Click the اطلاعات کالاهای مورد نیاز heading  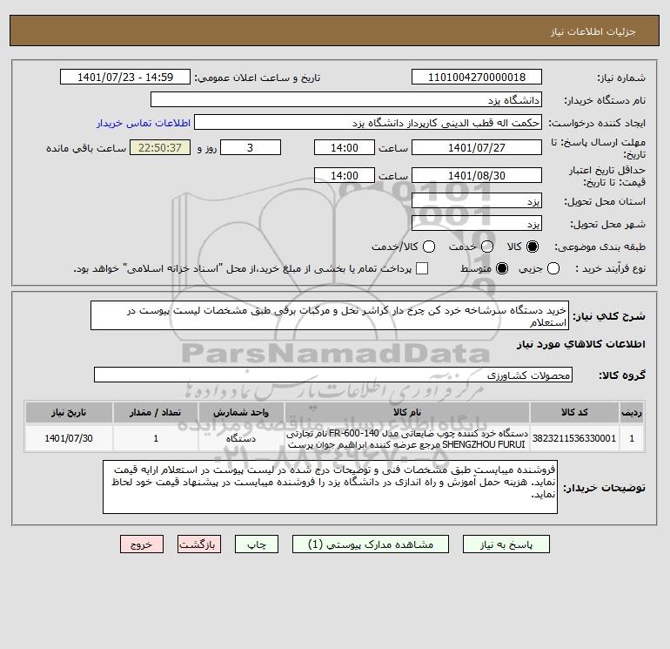(580, 344)
